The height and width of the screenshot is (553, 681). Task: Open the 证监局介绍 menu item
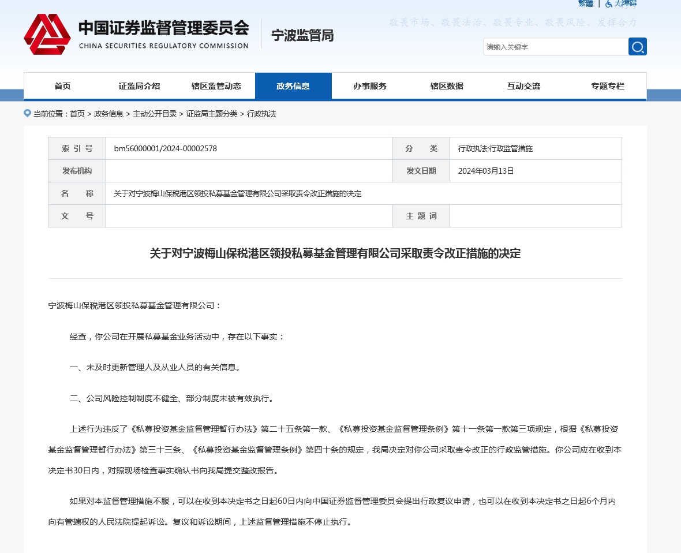(139, 86)
